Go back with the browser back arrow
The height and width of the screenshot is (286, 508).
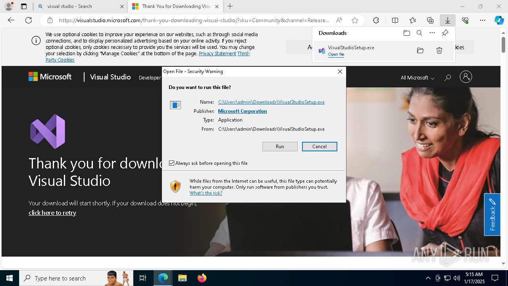11,20
